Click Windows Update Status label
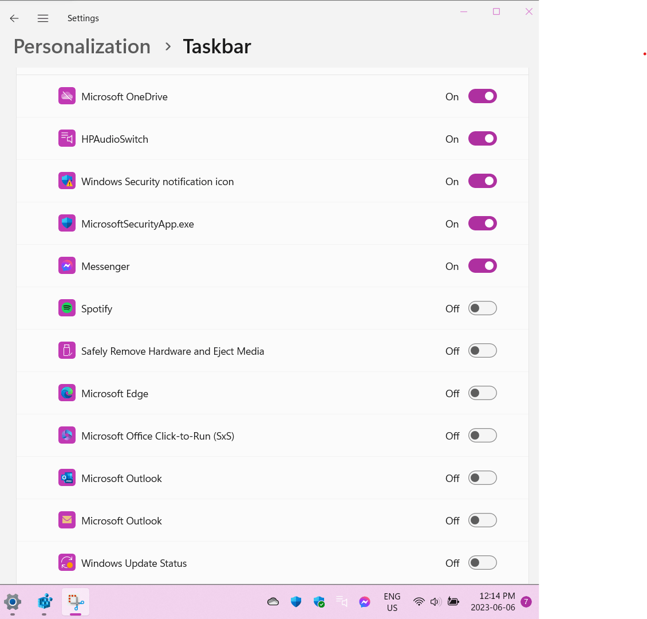This screenshot has height=619, width=647. [x=133, y=563]
